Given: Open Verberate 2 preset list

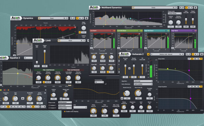Looking at the screenshot, I should point(166,54).
